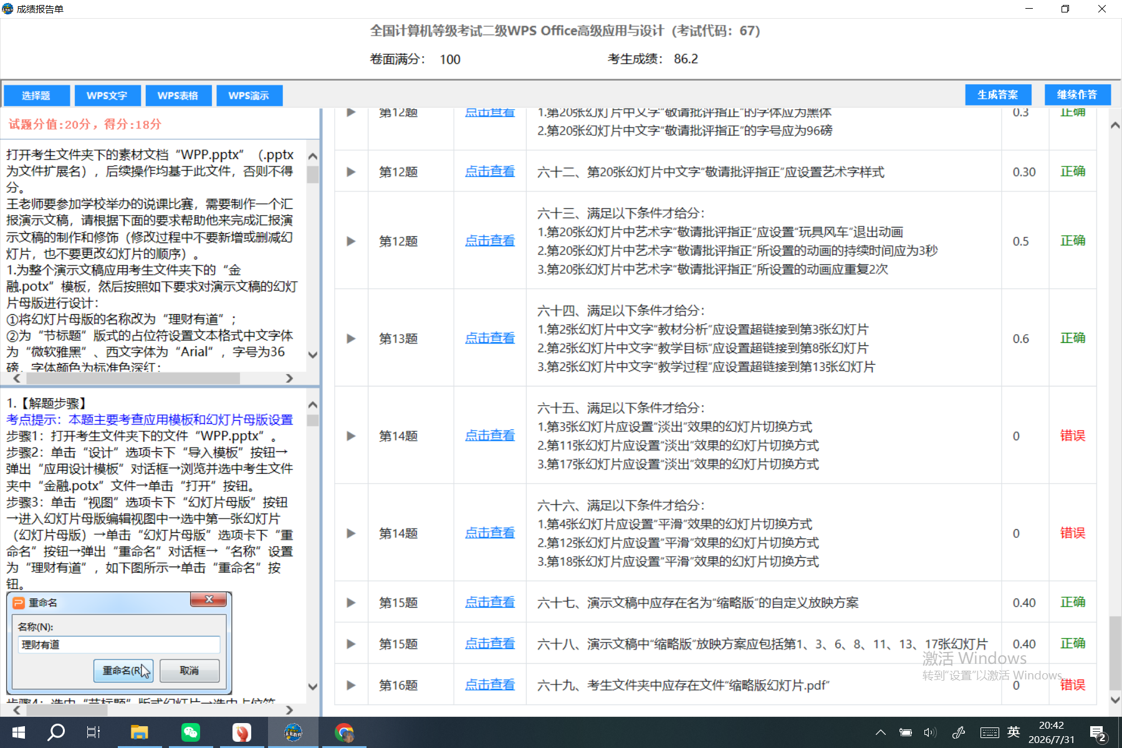The height and width of the screenshot is (748, 1122).
Task: Select the WPS表格 tab
Action: [178, 95]
